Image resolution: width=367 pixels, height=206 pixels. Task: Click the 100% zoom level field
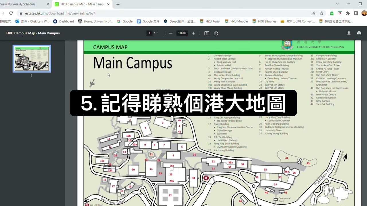(x=182, y=33)
